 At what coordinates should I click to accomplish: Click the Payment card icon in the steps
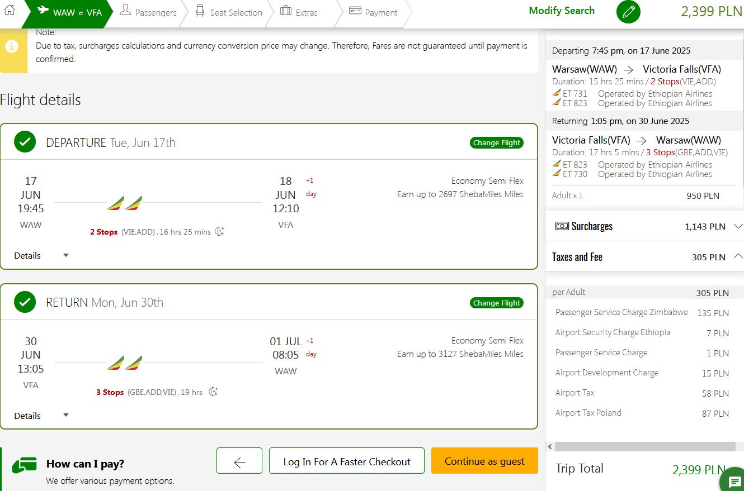point(355,10)
